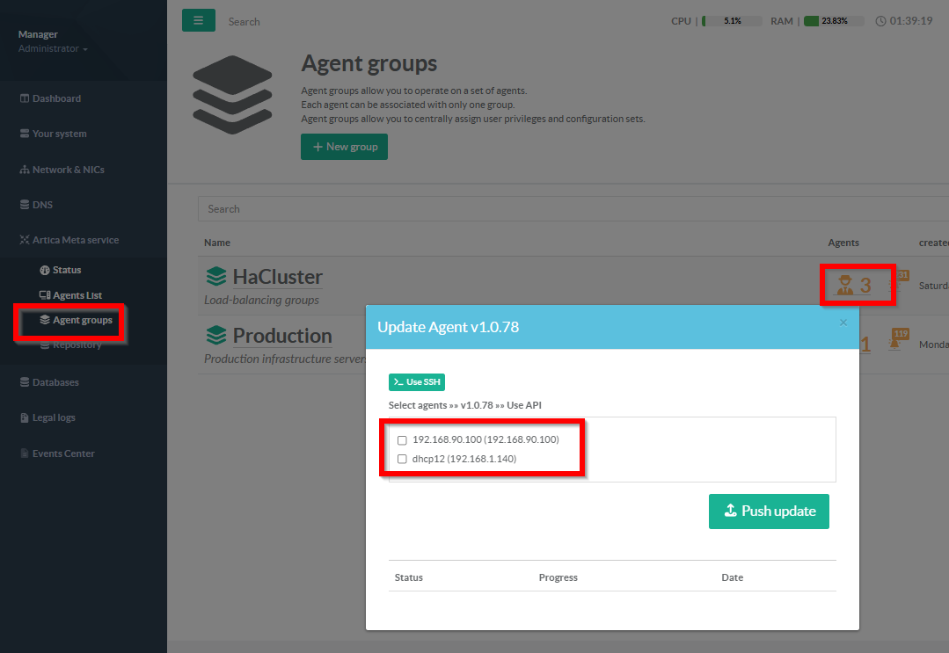The width and height of the screenshot is (949, 653).
Task: Close the Update Agent dialog
Action: coord(843,323)
